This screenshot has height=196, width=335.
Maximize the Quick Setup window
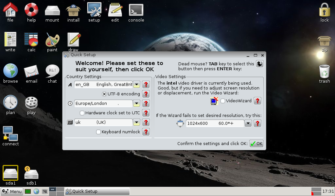(x=255, y=55)
